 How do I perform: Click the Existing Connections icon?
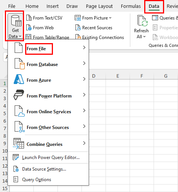point(78,37)
